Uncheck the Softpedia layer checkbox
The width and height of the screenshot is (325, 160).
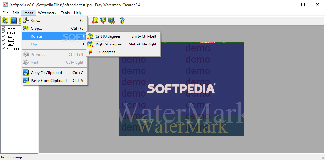pyautogui.click(x=3, y=49)
